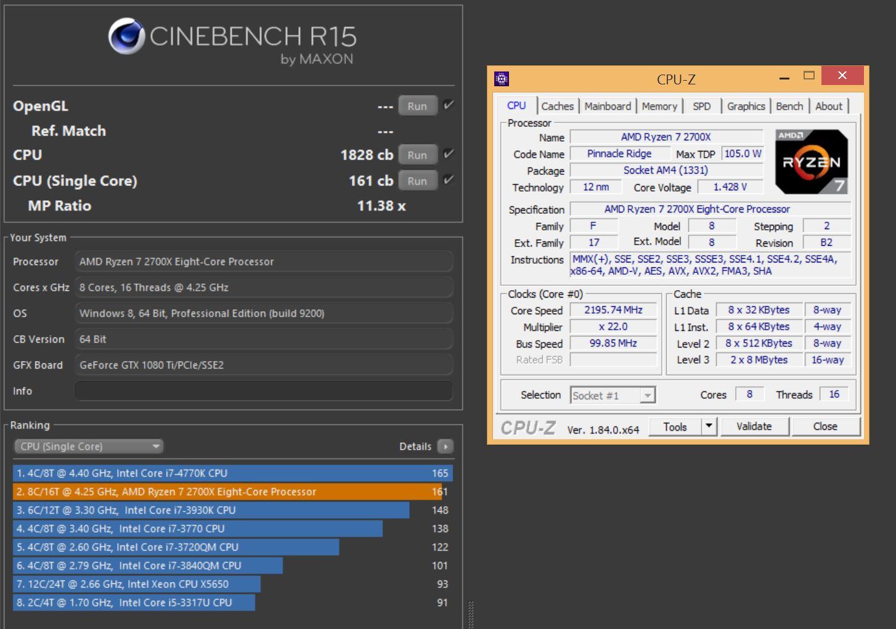Open the ranking type dropdown (CPU Single Core)
896x629 pixels.
89,446
